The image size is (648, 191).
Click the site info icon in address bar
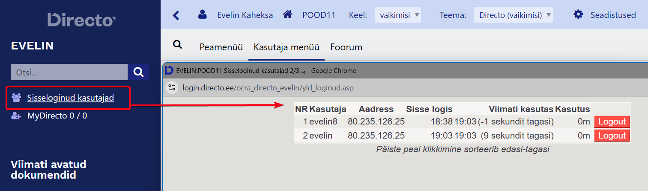[172, 88]
